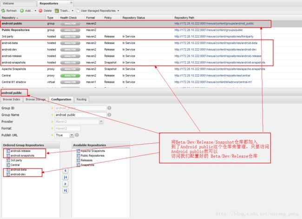Open the Publish URL dropdown
The height and width of the screenshot is (219, 302).
pos(72,135)
